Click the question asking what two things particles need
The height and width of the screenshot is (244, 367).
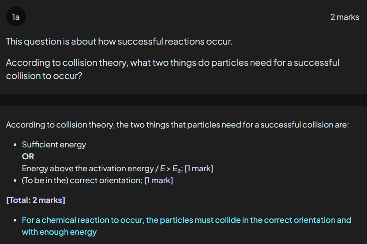[x=172, y=63]
